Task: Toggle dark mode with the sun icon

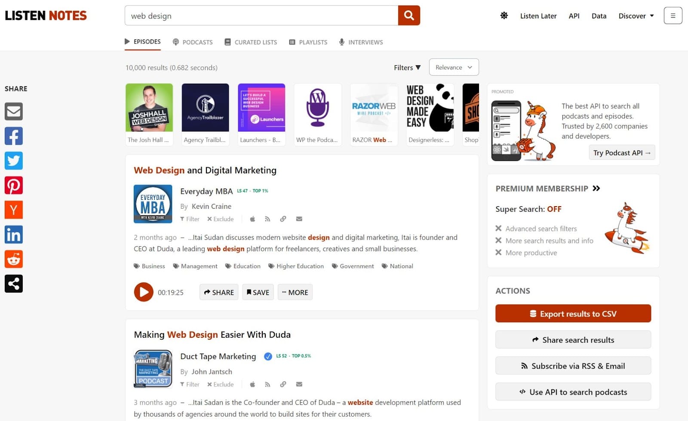Action: tap(504, 16)
